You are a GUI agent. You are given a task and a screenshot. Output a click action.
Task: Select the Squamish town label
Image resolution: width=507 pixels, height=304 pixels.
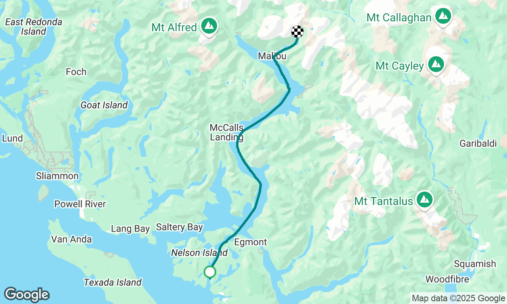(475, 264)
